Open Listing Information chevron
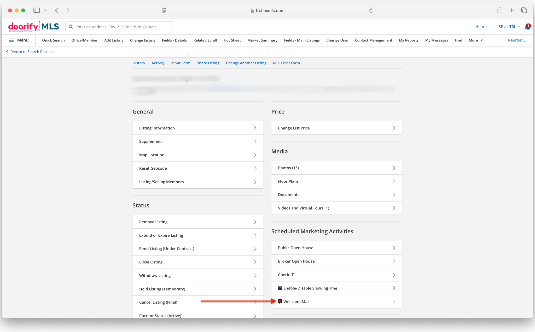The image size is (535, 332). pyautogui.click(x=255, y=128)
